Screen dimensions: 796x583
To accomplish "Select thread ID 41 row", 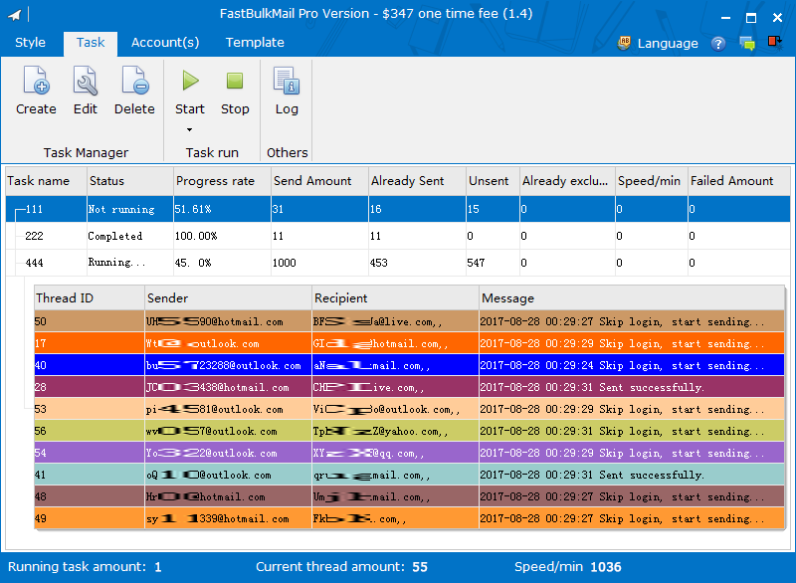I will coord(409,475).
